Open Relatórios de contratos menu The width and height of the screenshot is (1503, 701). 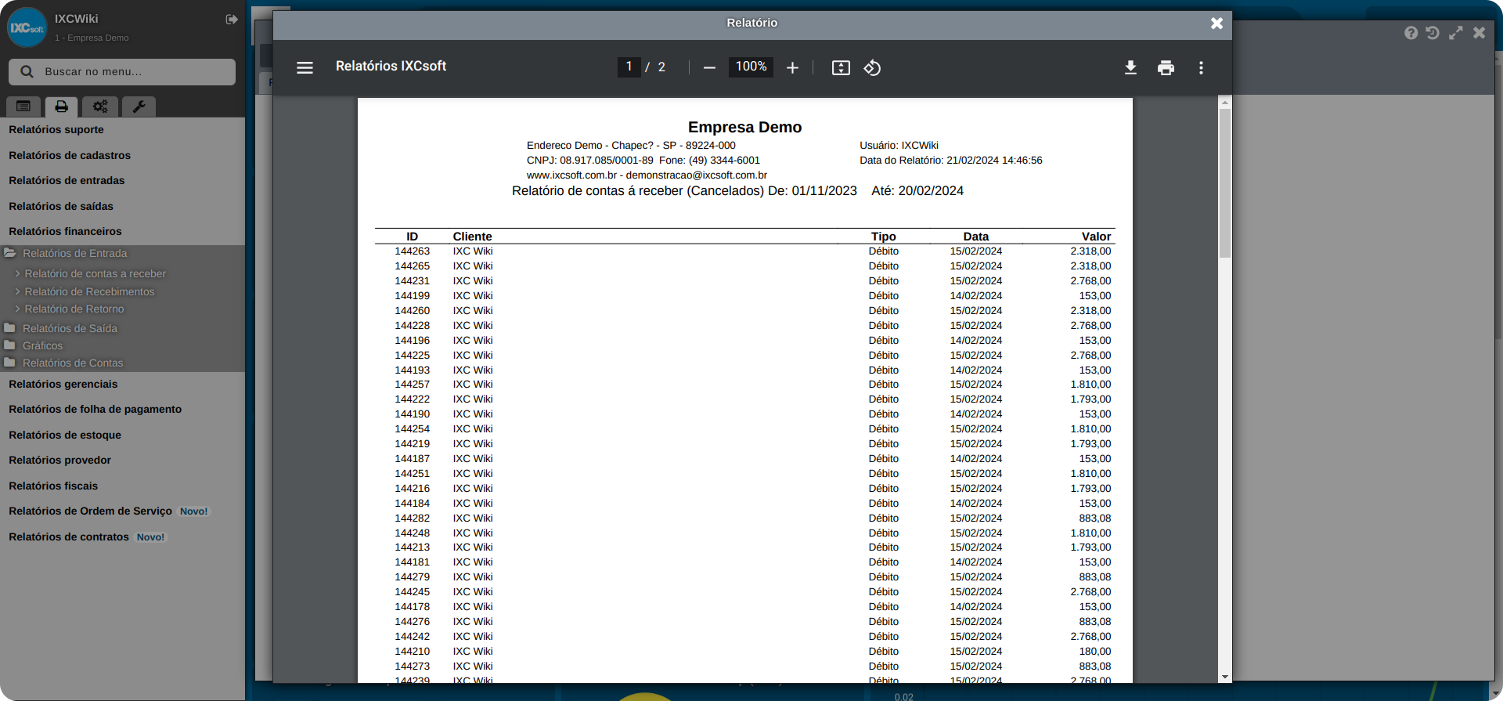coord(69,537)
